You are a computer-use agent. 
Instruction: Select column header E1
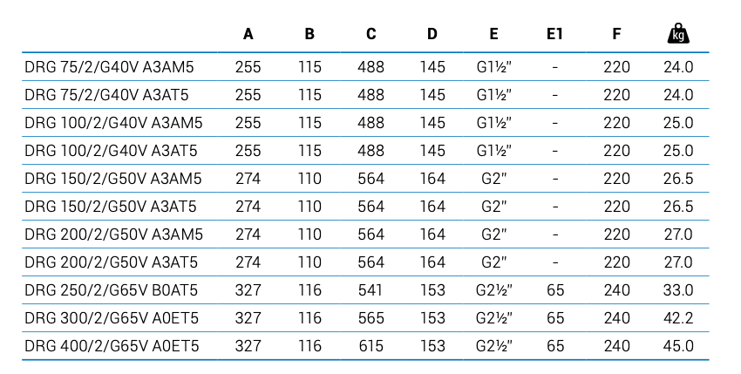[x=554, y=35]
